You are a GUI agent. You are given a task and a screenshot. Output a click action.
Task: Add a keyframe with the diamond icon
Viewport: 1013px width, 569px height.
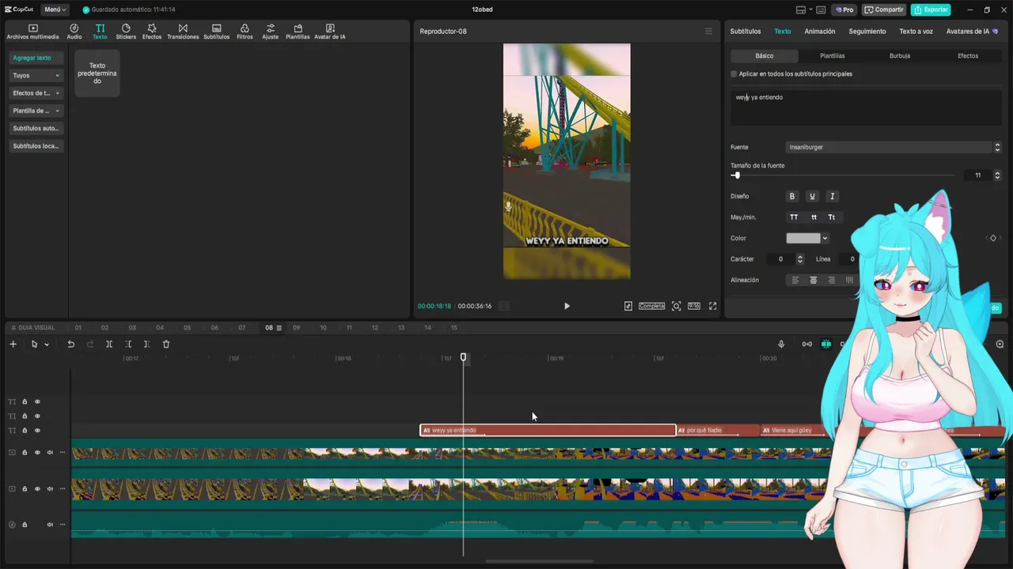(x=993, y=238)
